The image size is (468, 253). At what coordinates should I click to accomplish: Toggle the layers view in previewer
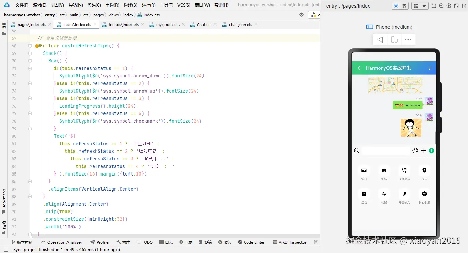(404, 6)
